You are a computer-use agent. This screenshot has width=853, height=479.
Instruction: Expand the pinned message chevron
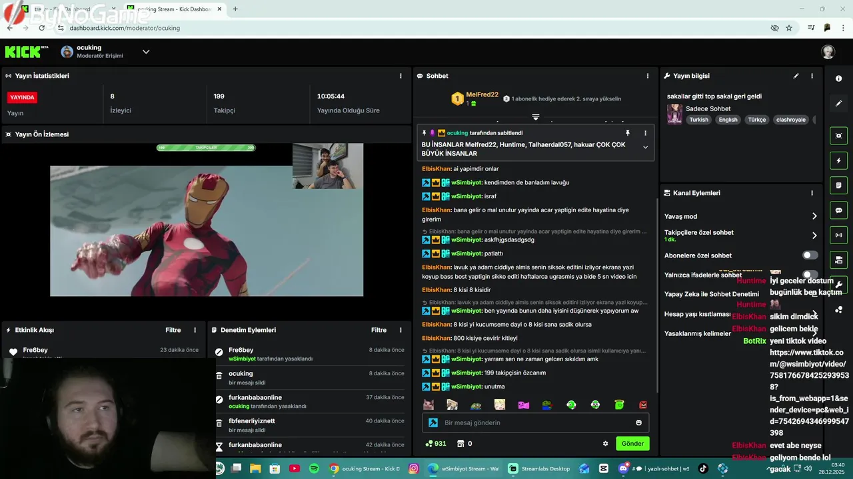pos(645,148)
